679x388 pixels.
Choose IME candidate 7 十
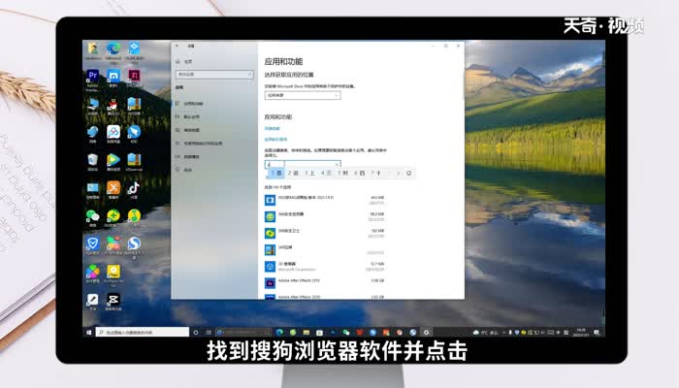376,174
